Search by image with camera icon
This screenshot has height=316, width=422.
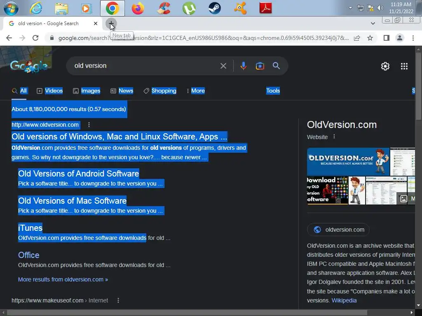click(x=260, y=66)
